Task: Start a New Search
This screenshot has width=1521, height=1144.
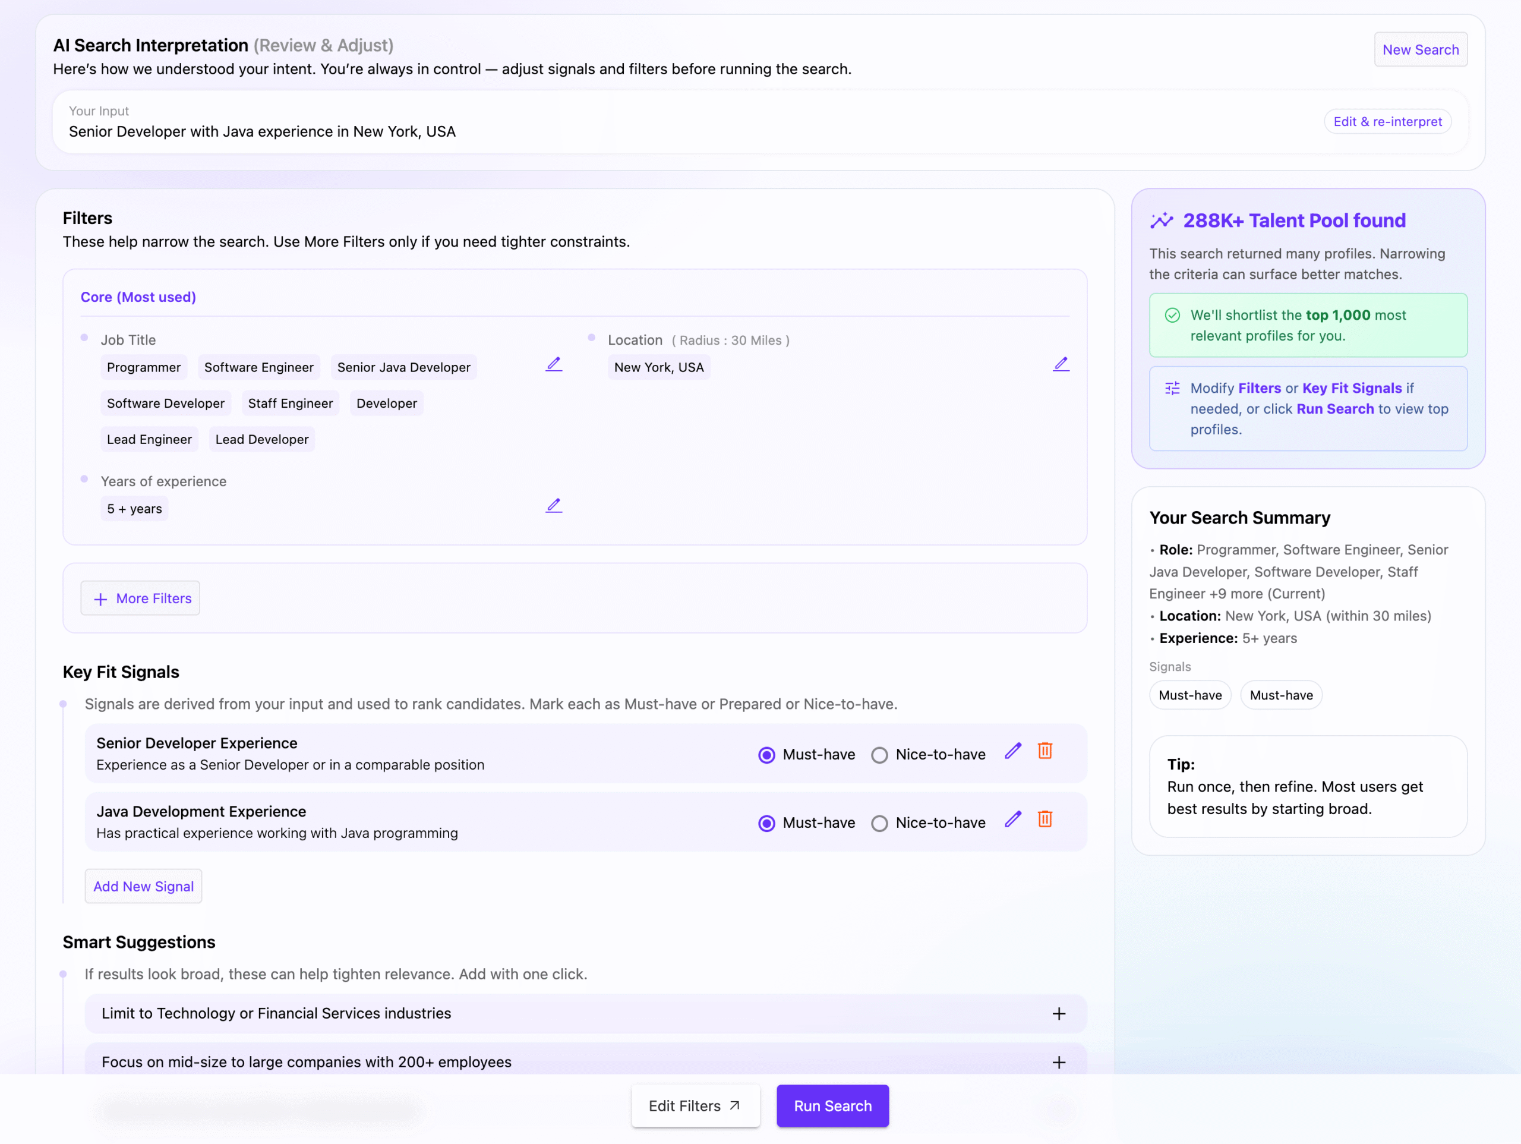Action: (1420, 49)
